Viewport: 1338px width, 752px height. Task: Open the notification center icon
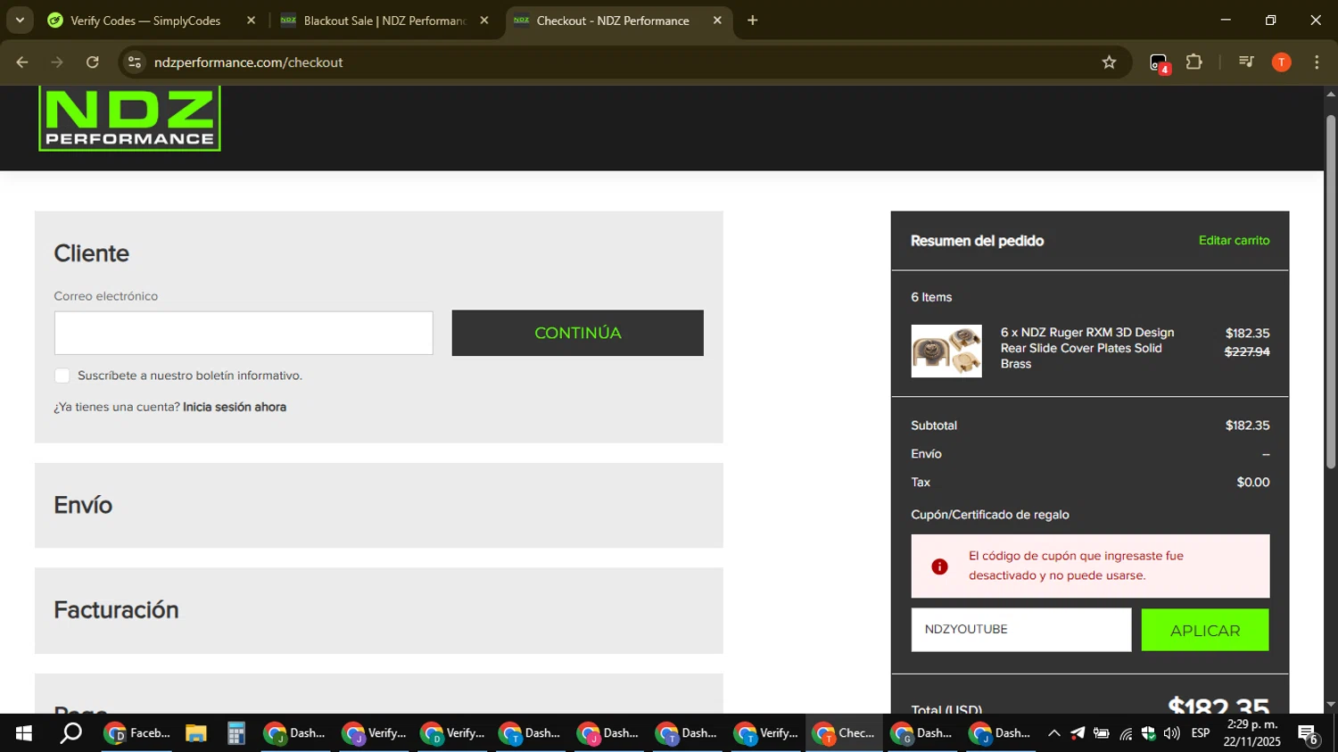click(1308, 733)
